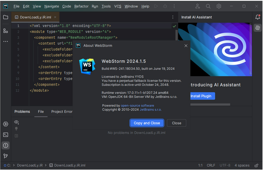Screen dimensions: 263x170
Task: Open the Notifications bell
Action: click(257, 17)
